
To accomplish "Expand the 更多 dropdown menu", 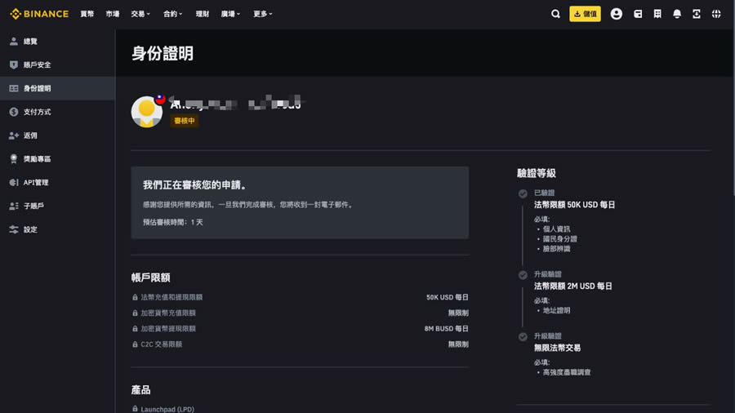I will (x=262, y=14).
